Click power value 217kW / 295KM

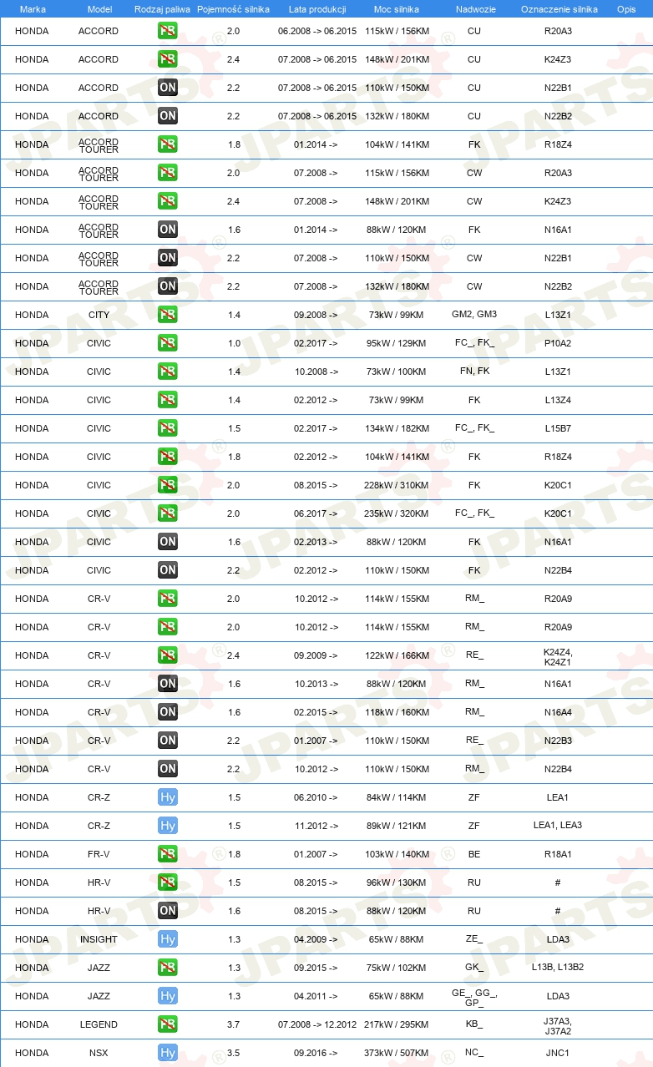(397, 1024)
